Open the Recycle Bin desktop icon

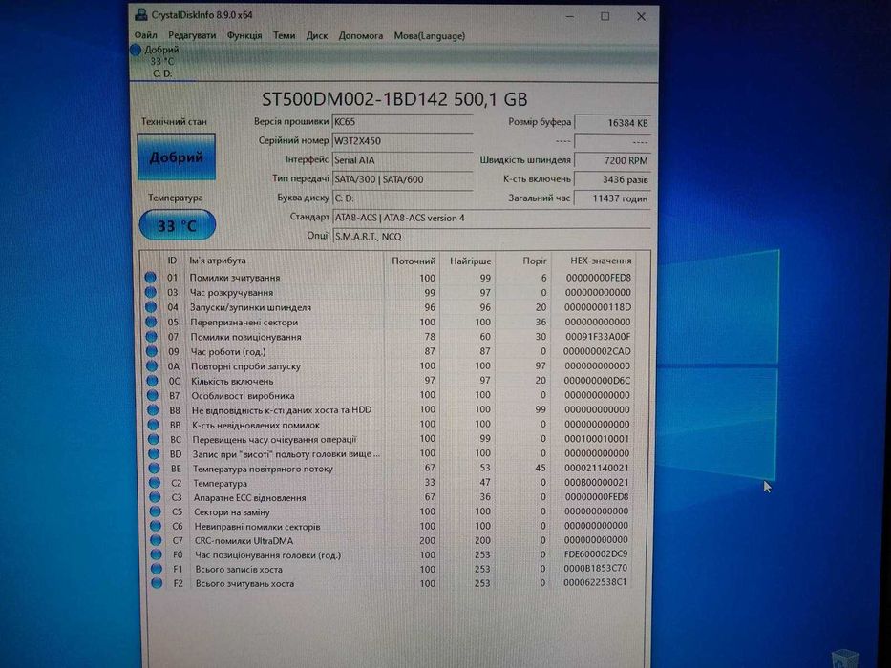[845, 658]
